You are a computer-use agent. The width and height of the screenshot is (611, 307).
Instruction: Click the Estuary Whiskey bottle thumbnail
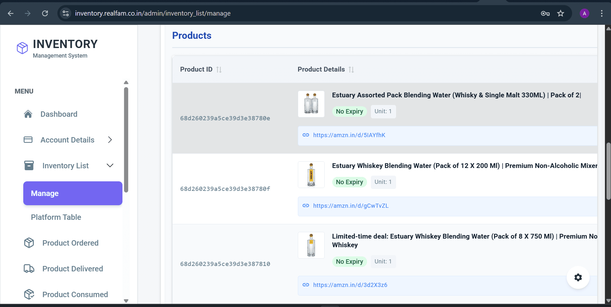pyautogui.click(x=311, y=174)
